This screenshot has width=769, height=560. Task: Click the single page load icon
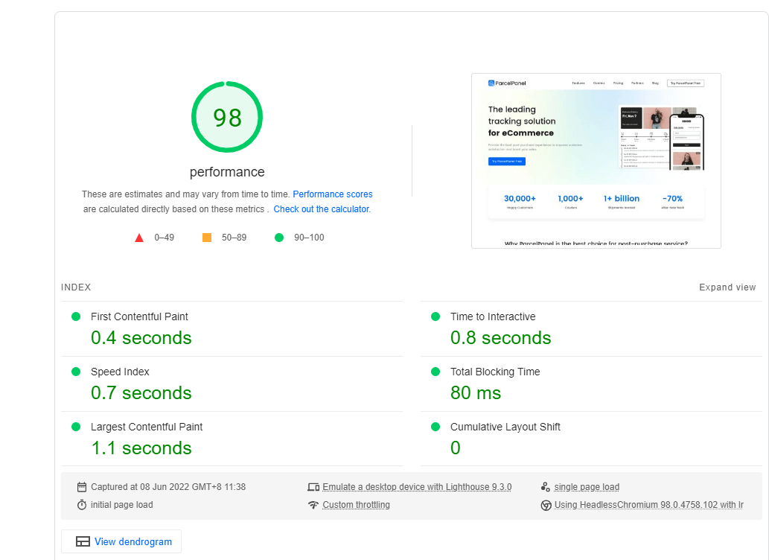pos(546,487)
